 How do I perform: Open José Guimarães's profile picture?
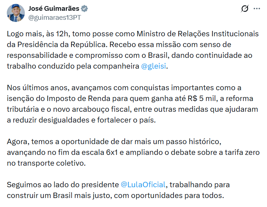click(15, 13)
